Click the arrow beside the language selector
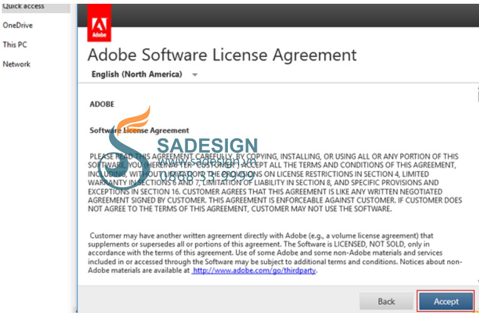 tap(195, 74)
